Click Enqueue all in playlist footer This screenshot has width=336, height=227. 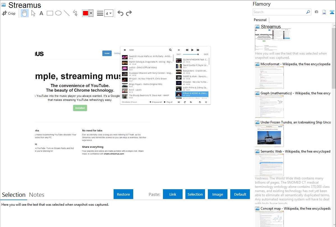(156, 102)
